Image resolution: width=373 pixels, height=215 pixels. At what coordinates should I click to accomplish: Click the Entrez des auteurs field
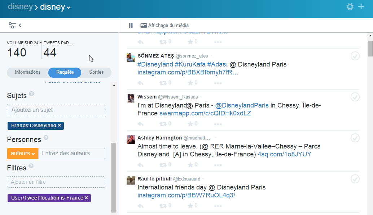click(x=71, y=154)
